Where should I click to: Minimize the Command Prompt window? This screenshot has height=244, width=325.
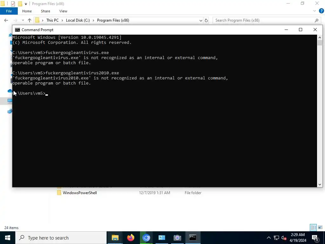286,30
